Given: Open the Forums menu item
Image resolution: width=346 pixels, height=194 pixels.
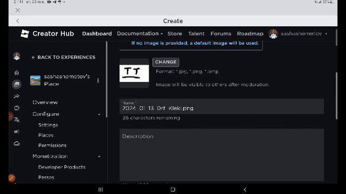Looking at the screenshot, I should pyautogui.click(x=221, y=33).
